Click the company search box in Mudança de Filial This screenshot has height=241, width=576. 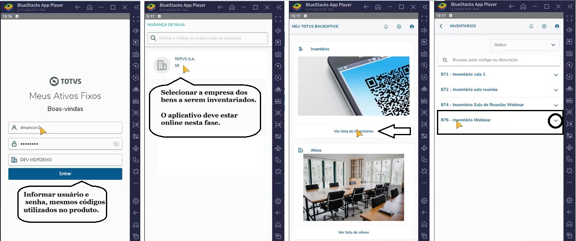[x=208, y=38]
